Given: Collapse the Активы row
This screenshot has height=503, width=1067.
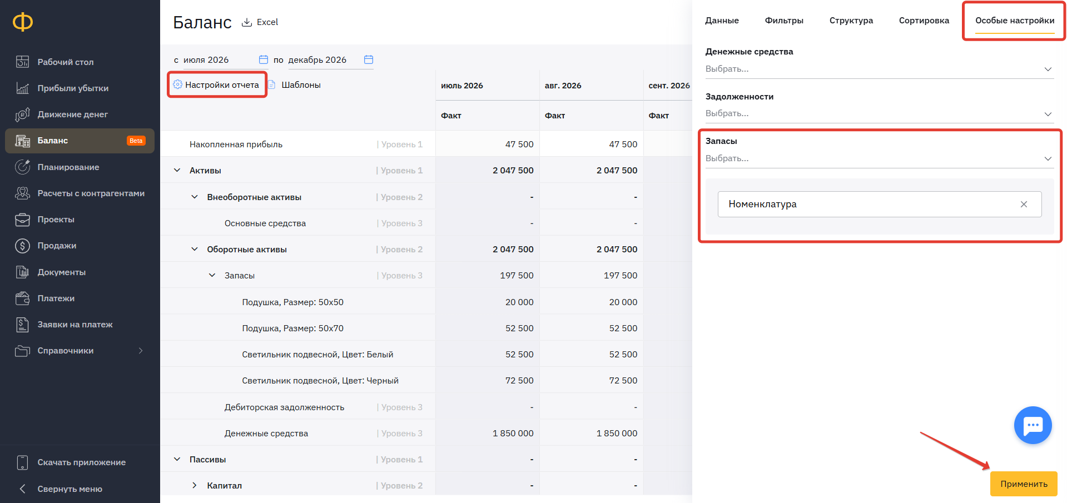Looking at the screenshot, I should (177, 170).
